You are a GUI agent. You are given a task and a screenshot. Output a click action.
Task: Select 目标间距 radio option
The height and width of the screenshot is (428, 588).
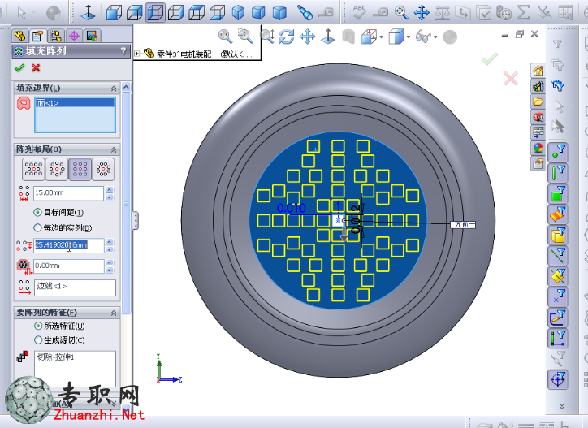click(58, 213)
